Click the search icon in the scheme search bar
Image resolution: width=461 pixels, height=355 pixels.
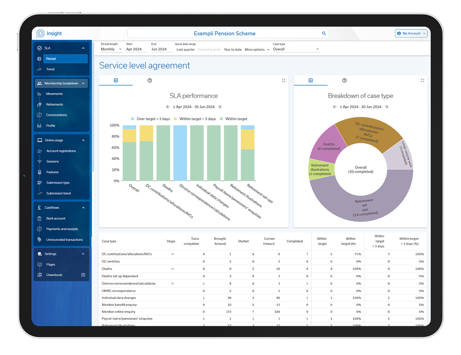(324, 33)
